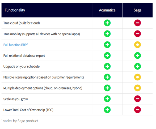Click the Acumatica column header

tap(107, 10)
